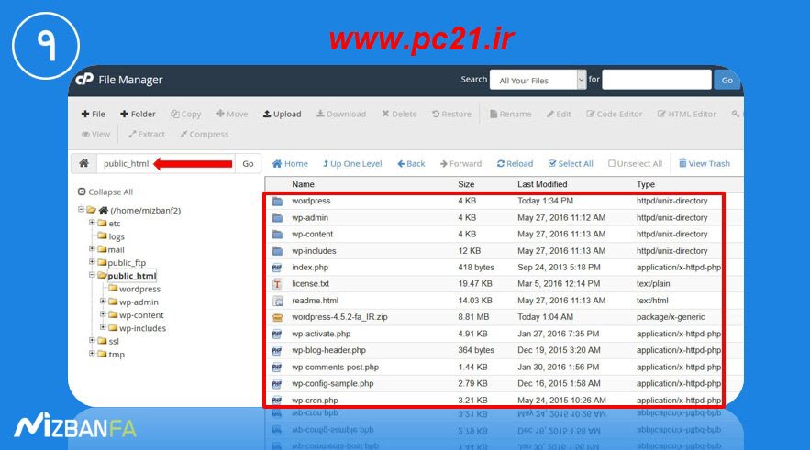Viewport: 810px width, 450px height.
Task: Expand wp-includes folder in tree
Action: [x=103, y=327]
